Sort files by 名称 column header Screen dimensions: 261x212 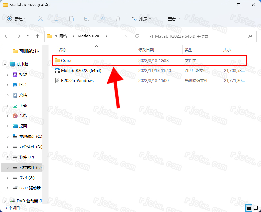click(x=62, y=50)
